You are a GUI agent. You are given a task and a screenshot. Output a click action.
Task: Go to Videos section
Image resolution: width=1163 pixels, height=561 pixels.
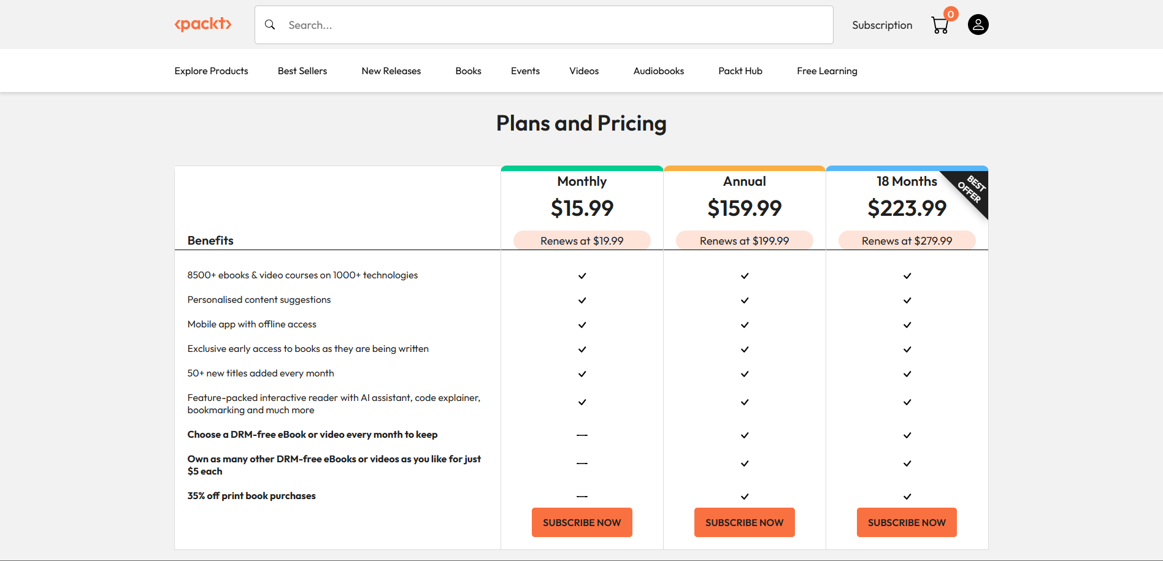click(584, 71)
